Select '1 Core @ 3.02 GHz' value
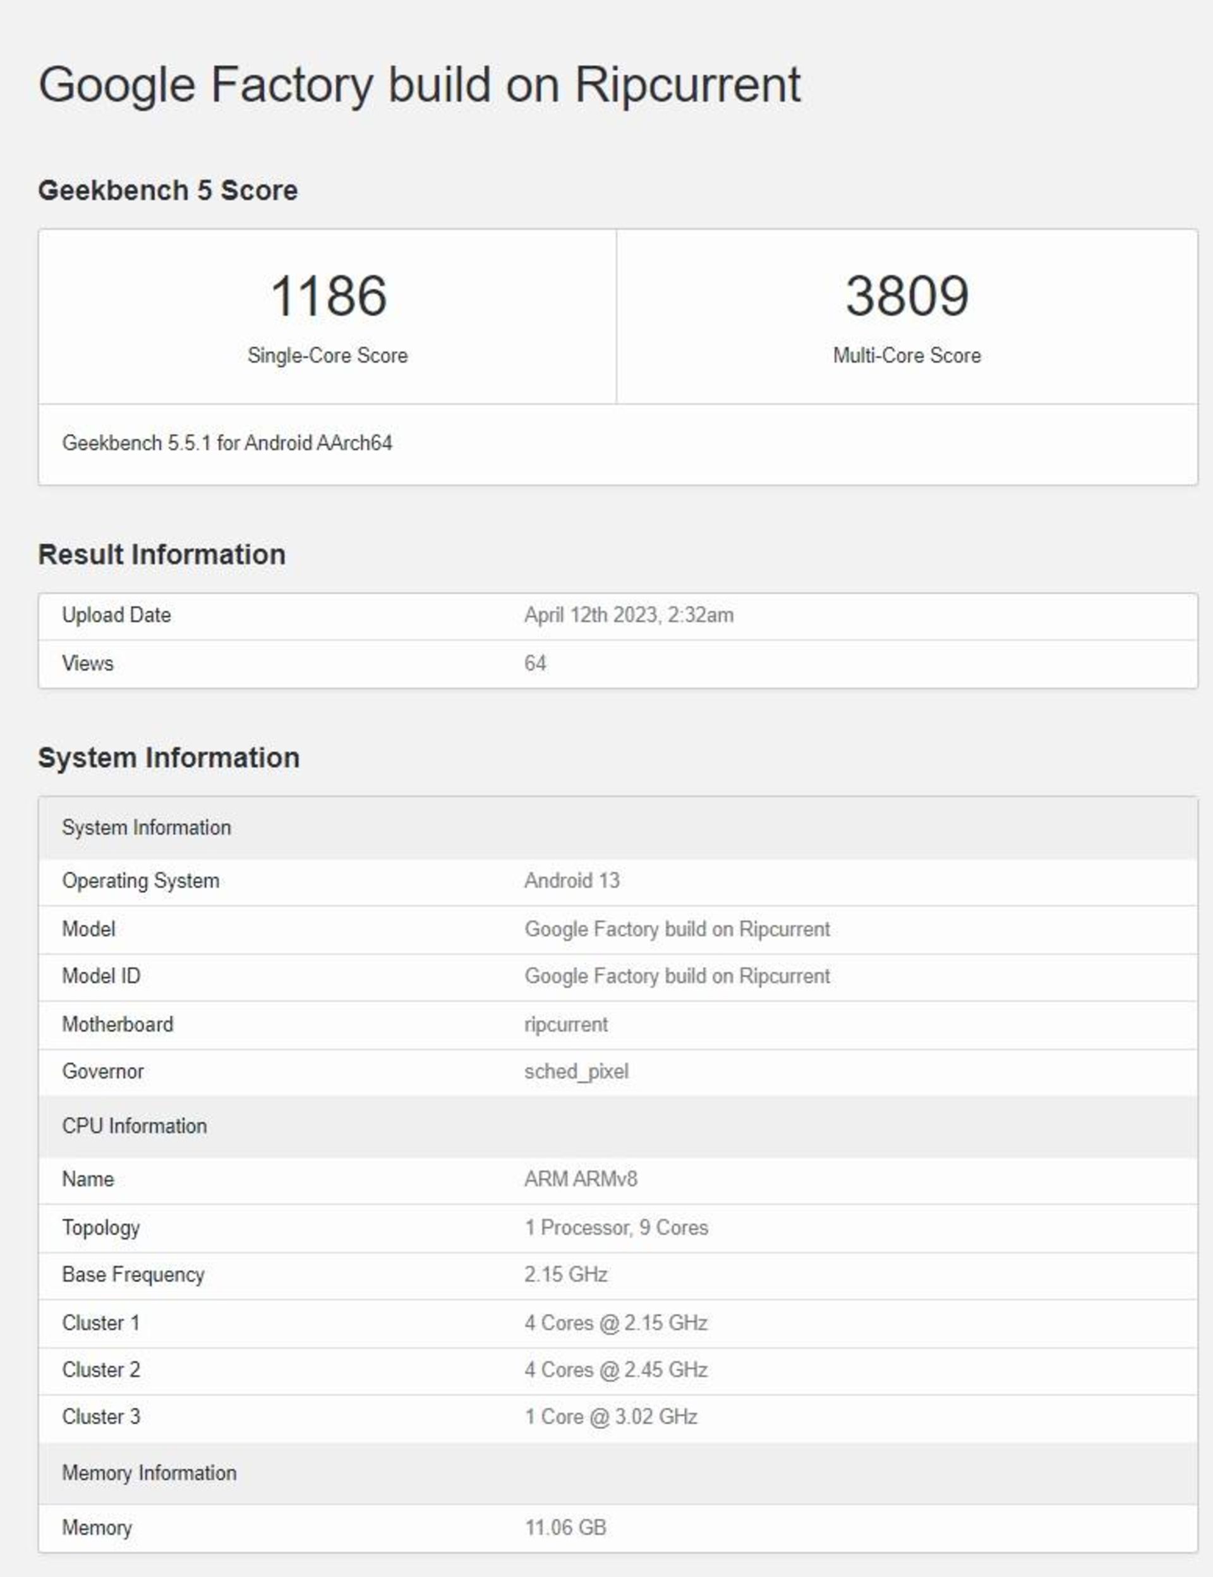Image resolution: width=1213 pixels, height=1577 pixels. [611, 1417]
